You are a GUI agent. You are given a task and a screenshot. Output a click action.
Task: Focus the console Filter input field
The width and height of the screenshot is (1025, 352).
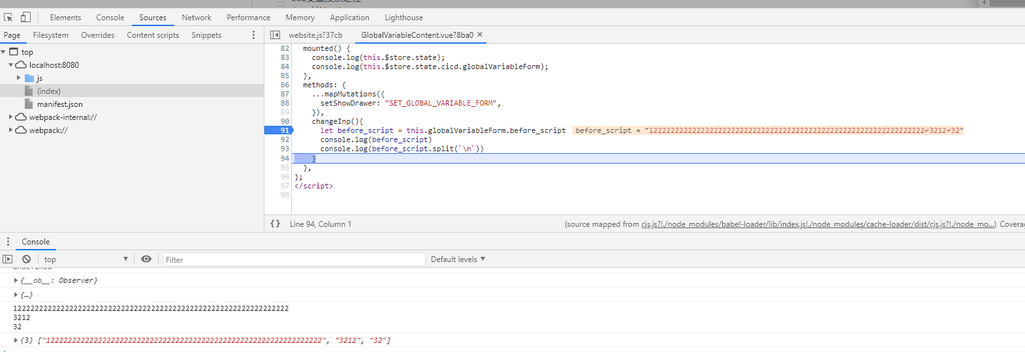(x=294, y=259)
